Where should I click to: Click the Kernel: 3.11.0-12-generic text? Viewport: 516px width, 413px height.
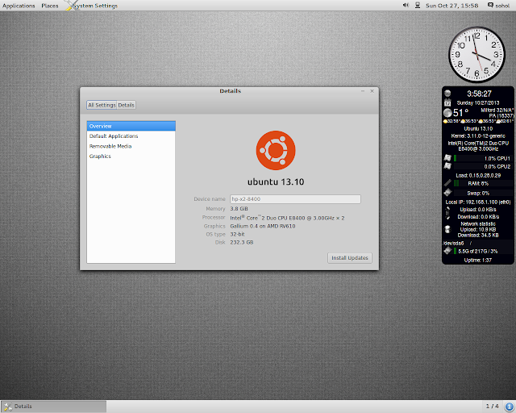[x=478, y=136]
